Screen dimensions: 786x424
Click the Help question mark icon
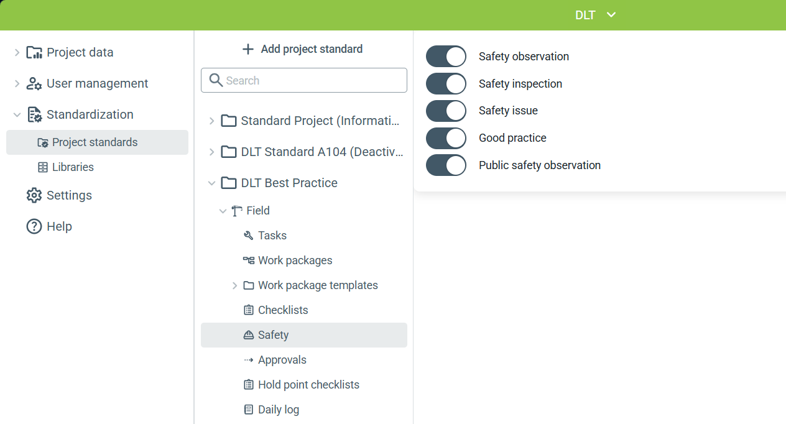[34, 226]
